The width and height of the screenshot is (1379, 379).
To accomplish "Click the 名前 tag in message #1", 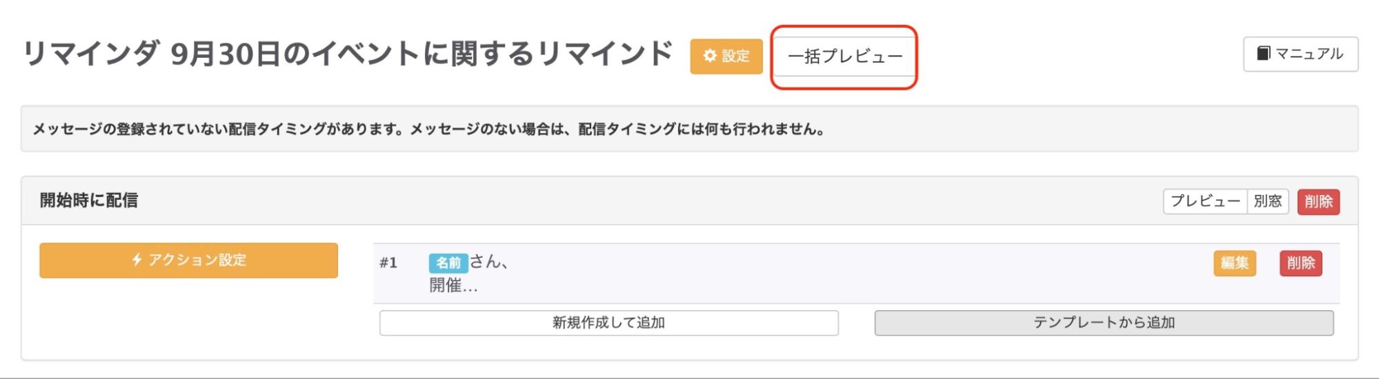I will [x=448, y=263].
